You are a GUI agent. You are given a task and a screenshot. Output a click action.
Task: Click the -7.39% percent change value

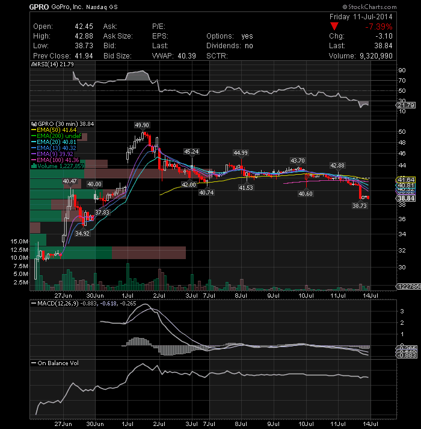pyautogui.click(x=379, y=27)
